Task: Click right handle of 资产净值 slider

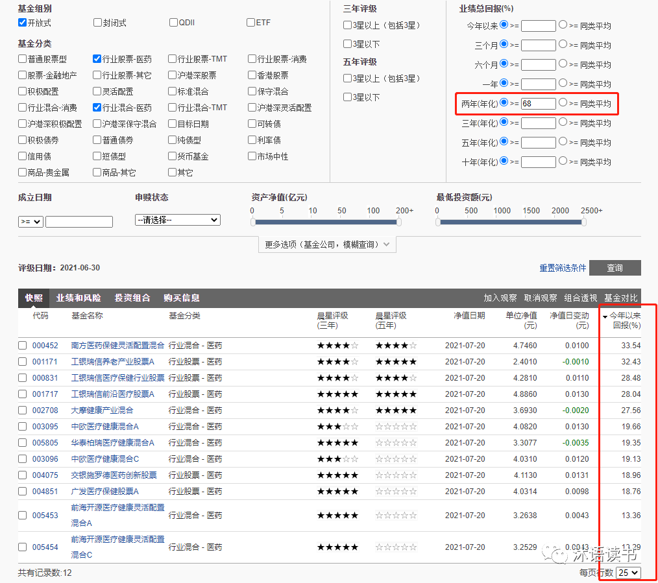Action: pos(398,222)
